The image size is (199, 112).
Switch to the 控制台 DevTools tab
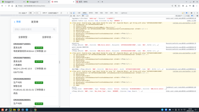(84, 13)
